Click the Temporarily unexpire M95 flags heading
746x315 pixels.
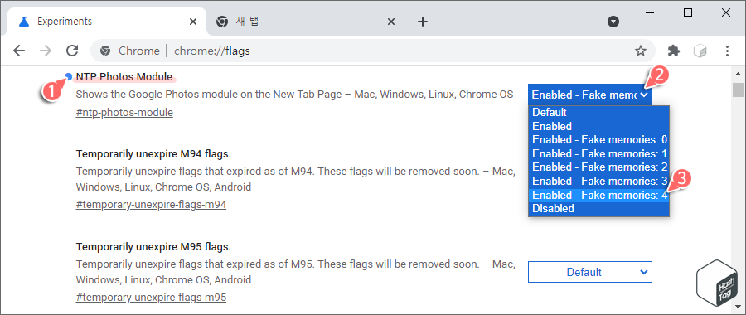point(153,247)
